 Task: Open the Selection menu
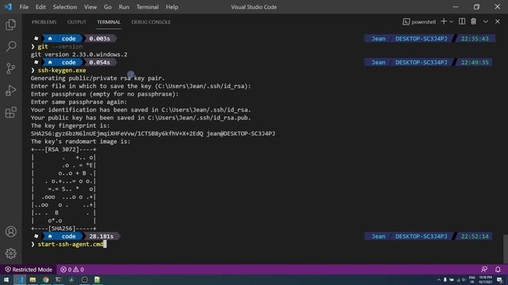point(65,7)
